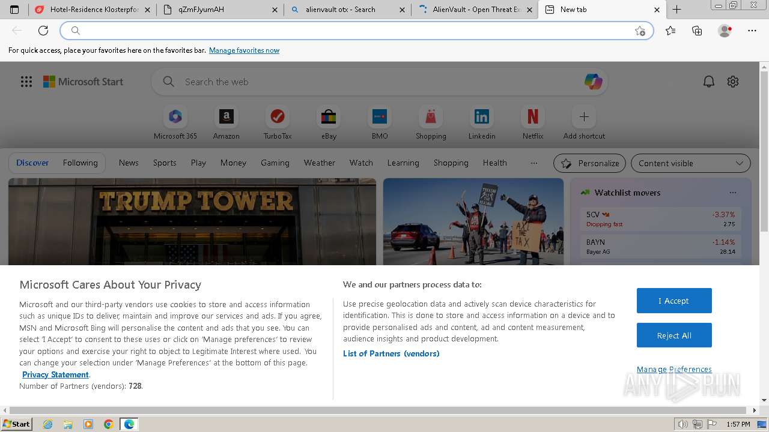Switch to AlienVault - Open Threat Exchange tab

coord(475,10)
